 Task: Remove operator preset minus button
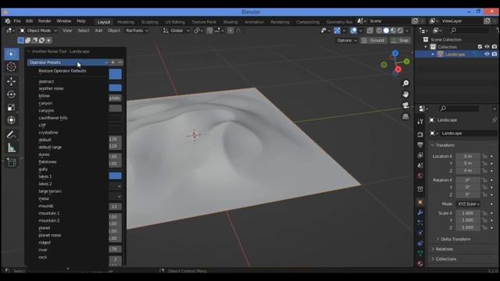coord(120,62)
